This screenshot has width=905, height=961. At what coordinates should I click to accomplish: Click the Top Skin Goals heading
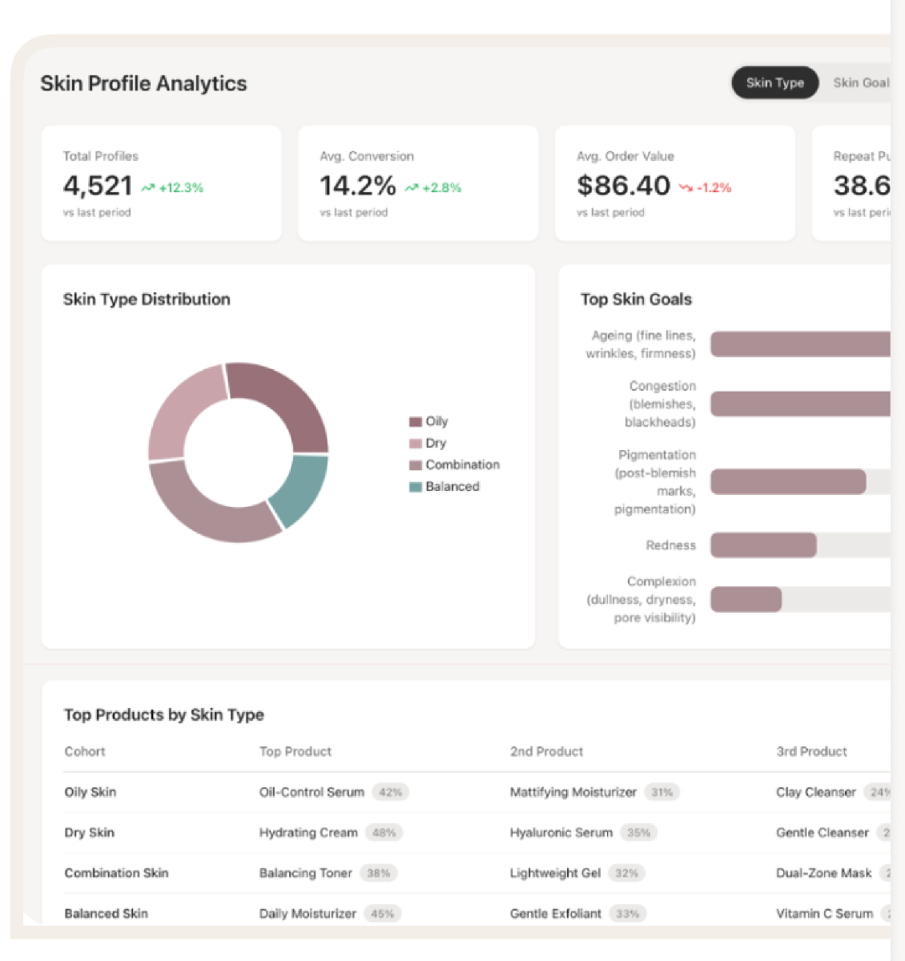[636, 300]
